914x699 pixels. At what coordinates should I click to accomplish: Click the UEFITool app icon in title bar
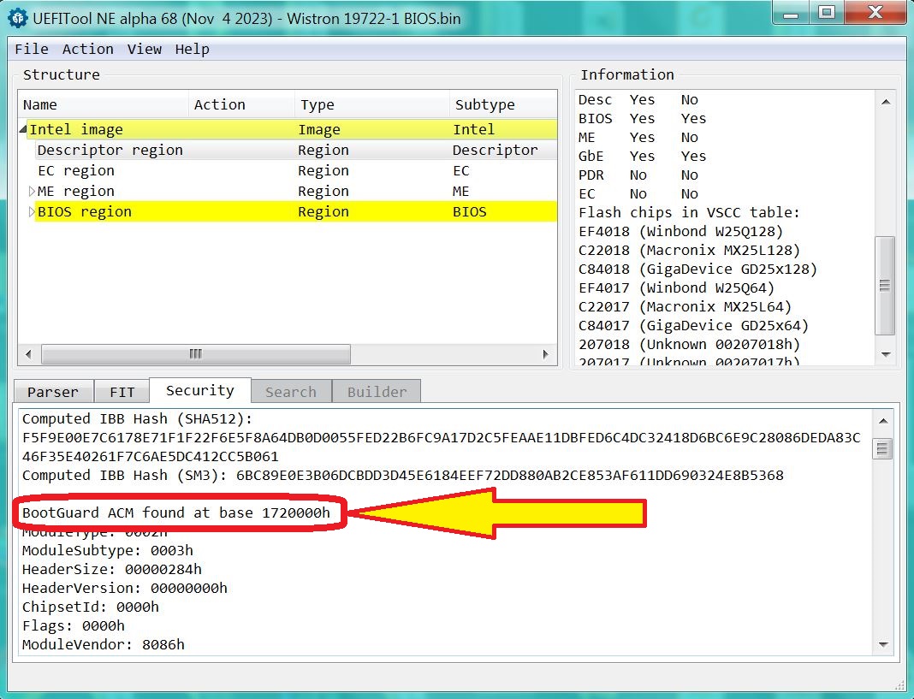[x=17, y=18]
